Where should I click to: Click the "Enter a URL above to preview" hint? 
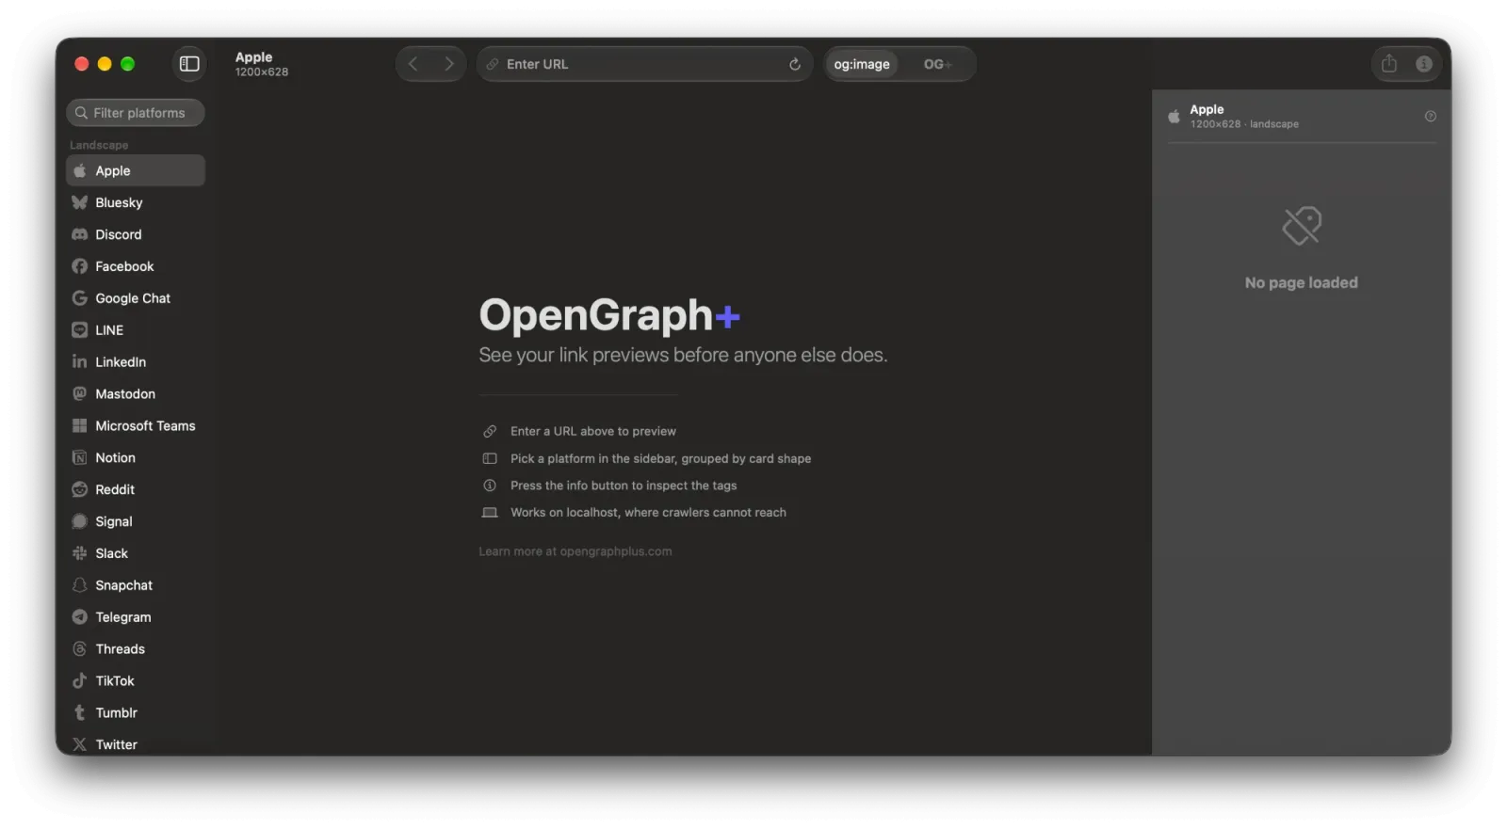pos(593,432)
